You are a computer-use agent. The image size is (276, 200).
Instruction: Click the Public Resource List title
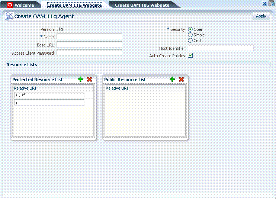pyautogui.click(x=125, y=80)
